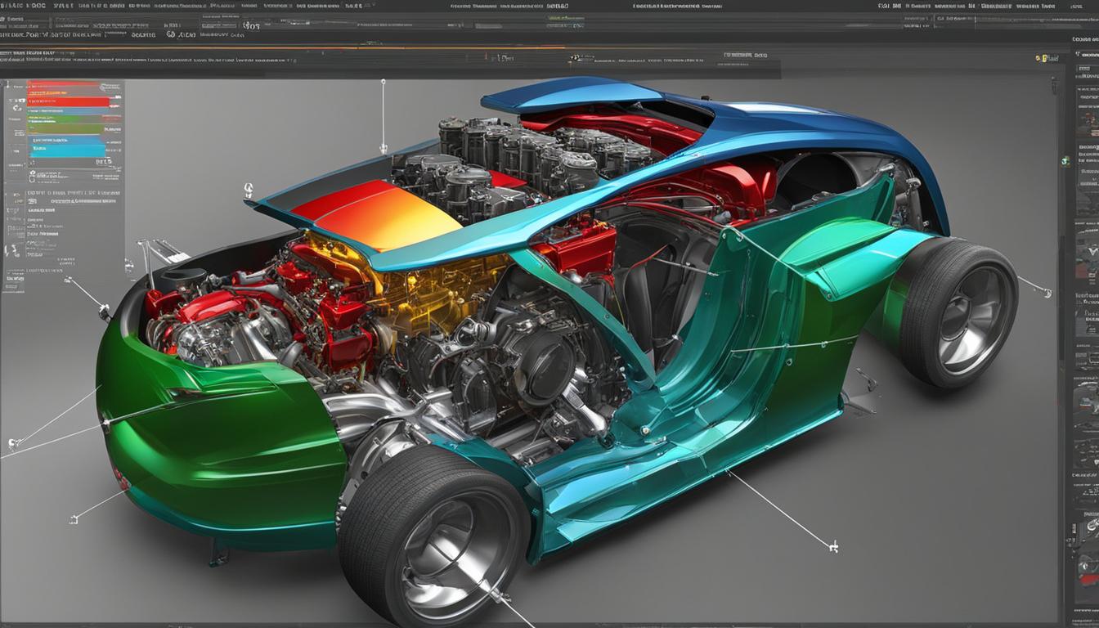The image size is (1099, 628).
Task: Open the rightmost menu in the top bar
Action: pyautogui.click(x=1071, y=6)
